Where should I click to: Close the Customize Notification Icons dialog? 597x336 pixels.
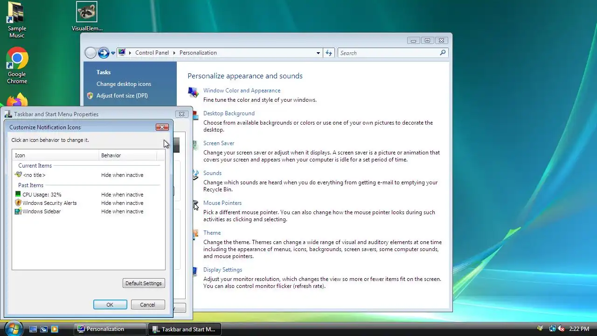coord(162,127)
